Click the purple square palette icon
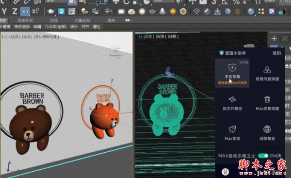Screen dimensions: 291x178 tap(272, 12)
